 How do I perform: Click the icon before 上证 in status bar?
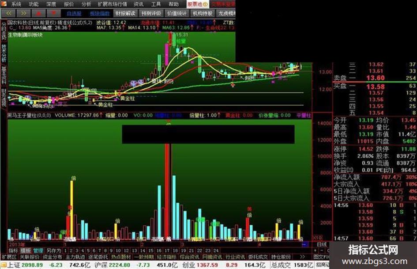coord(4,265)
